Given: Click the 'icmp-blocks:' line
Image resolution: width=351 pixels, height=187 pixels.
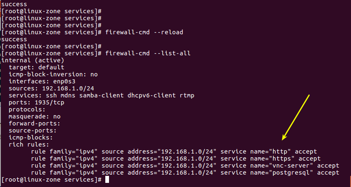Looking at the screenshot, I should 31,137.
